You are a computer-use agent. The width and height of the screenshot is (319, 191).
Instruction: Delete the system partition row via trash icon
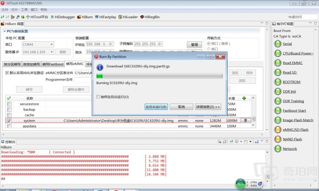tap(245, 120)
